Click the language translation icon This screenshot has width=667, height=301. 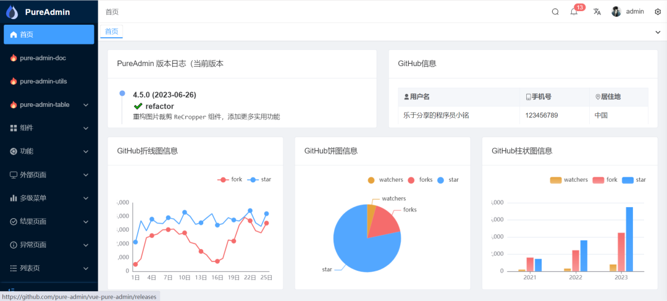point(597,12)
